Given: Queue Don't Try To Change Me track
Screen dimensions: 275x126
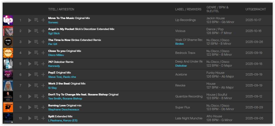Looking at the screenshot, I should point(36,97).
